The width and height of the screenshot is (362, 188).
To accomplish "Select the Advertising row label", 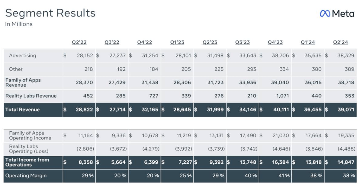I will (22, 55).
